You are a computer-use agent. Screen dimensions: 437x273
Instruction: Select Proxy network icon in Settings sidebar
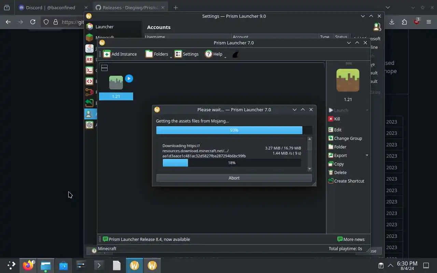point(89,92)
